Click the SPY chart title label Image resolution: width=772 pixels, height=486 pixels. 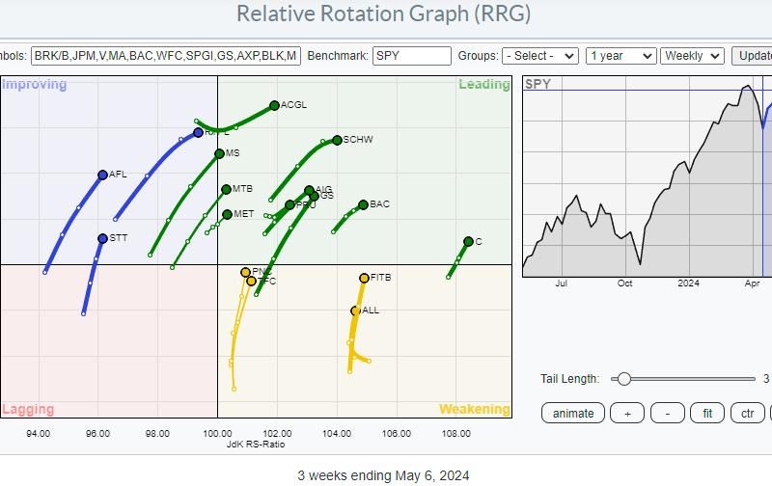(538, 84)
